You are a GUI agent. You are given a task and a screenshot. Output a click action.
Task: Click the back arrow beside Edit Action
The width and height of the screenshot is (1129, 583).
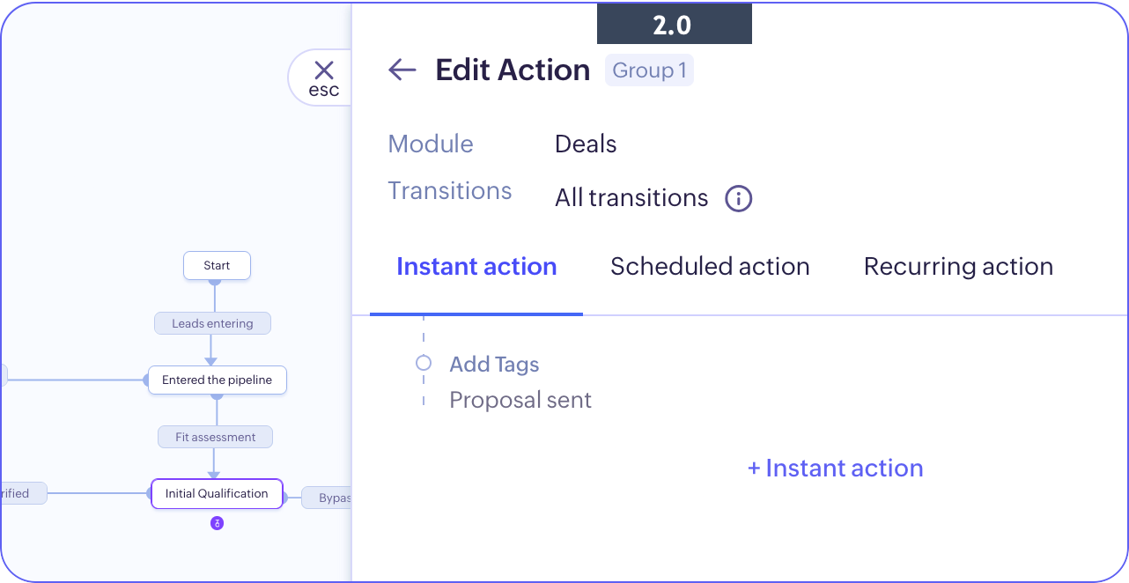pyautogui.click(x=402, y=70)
